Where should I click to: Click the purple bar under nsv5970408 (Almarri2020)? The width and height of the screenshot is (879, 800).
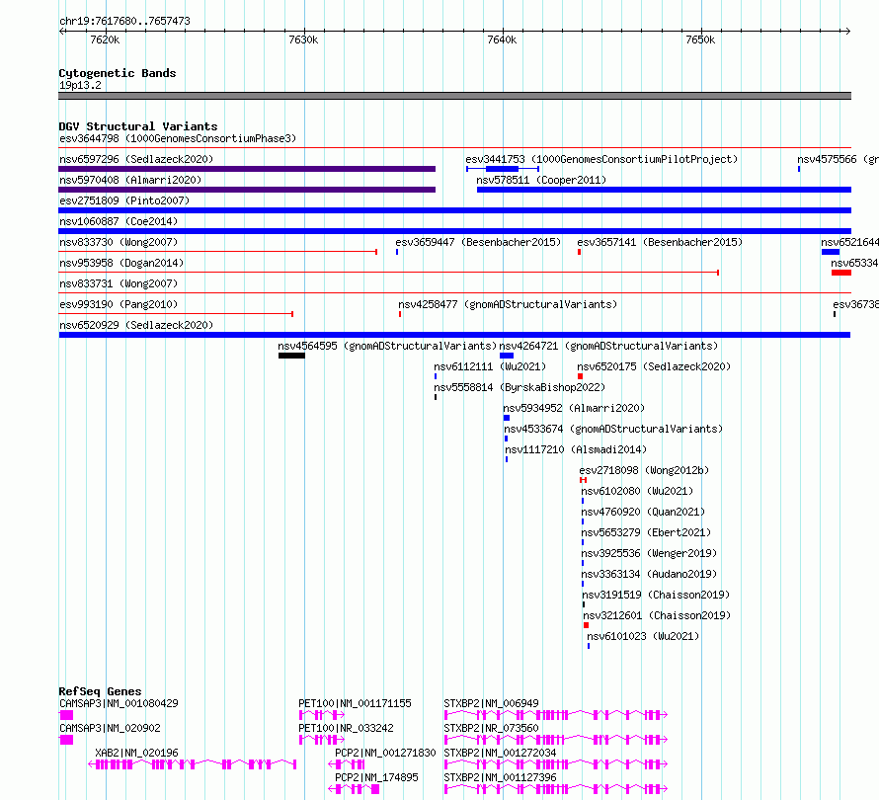point(247,190)
